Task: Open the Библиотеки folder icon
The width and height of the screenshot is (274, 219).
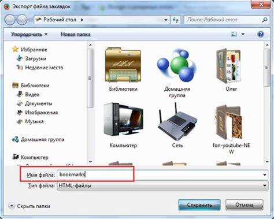Action: 123,65
